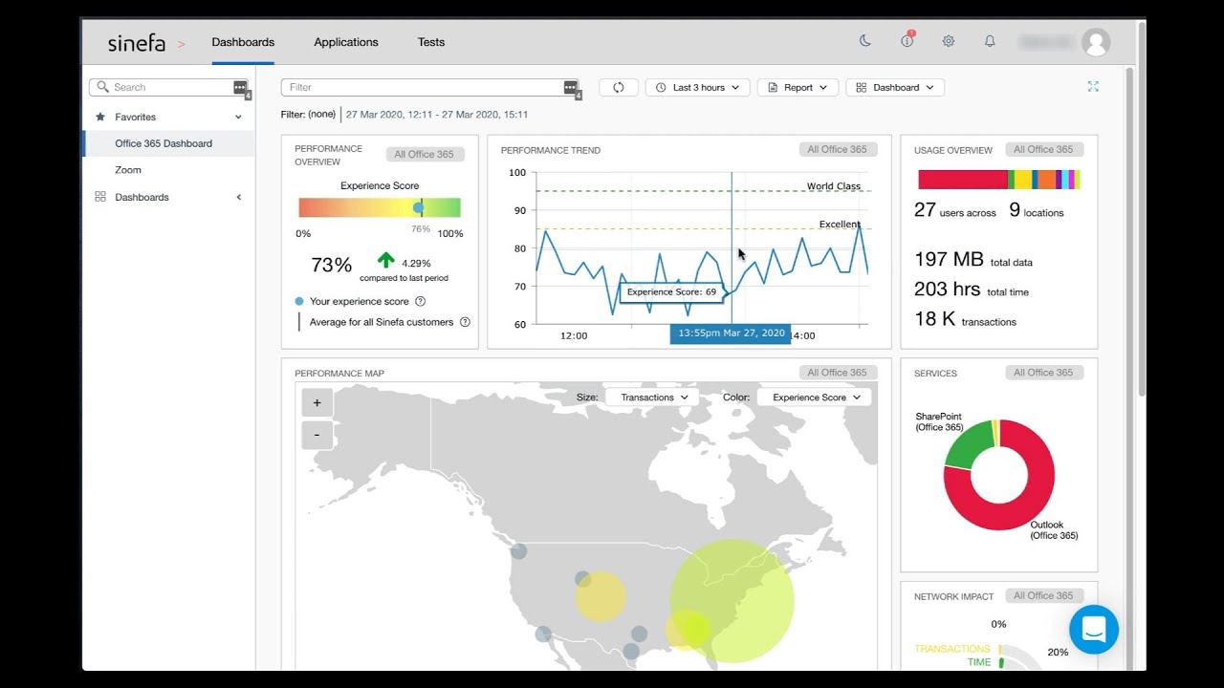Viewport: 1224px width, 688px height.
Task: Click the World Class threshold label
Action: coord(834,186)
